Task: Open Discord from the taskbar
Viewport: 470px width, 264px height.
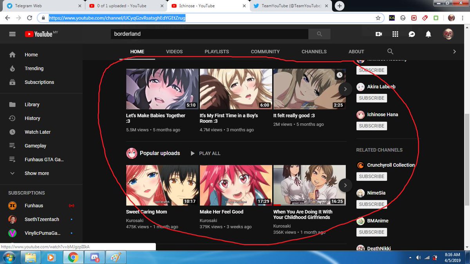Action: tap(94, 257)
